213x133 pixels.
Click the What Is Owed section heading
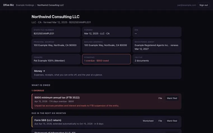point(41,85)
